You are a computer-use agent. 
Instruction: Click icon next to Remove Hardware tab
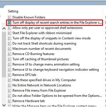click(x=9, y=101)
